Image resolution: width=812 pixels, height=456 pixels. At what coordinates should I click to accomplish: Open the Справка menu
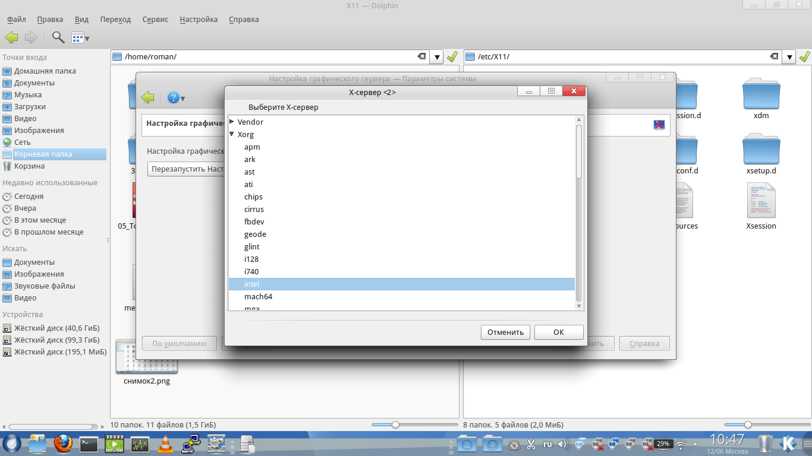(x=244, y=20)
